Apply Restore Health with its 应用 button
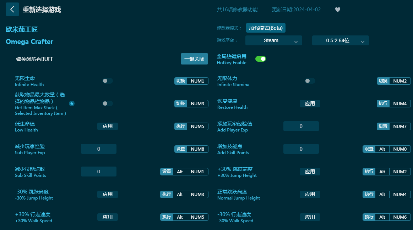 310,103
